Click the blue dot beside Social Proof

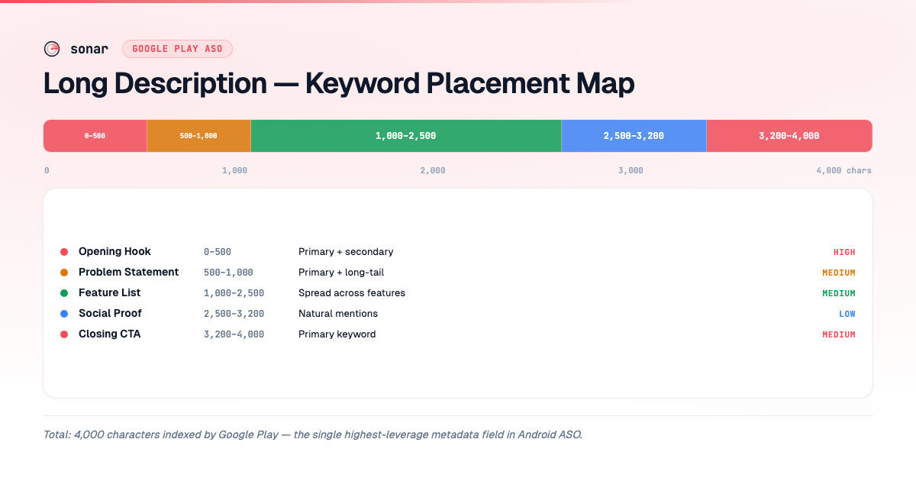pyautogui.click(x=64, y=314)
